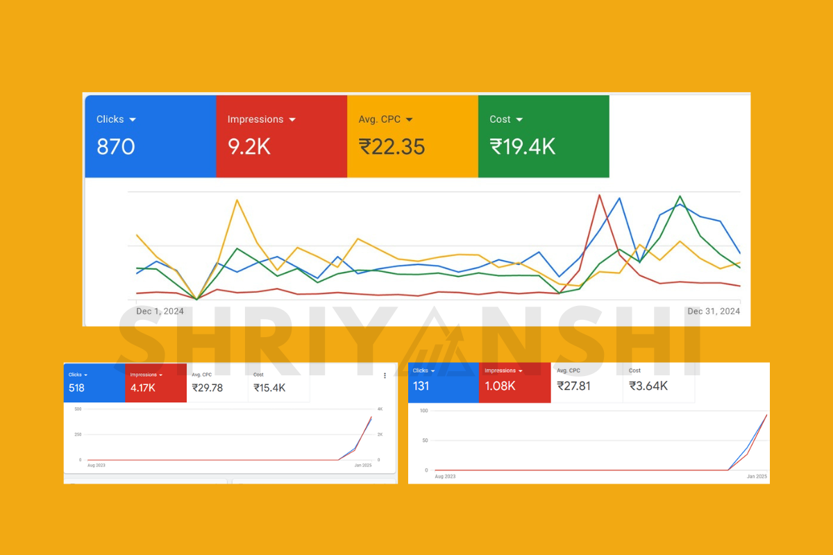Click the 50 axis label
Screen dimensions: 833x555
[425, 441]
